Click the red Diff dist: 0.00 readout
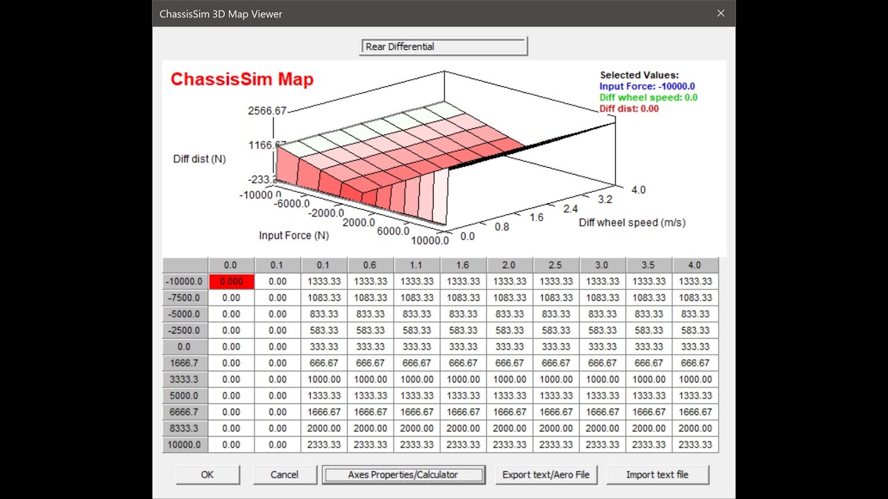 (629, 109)
